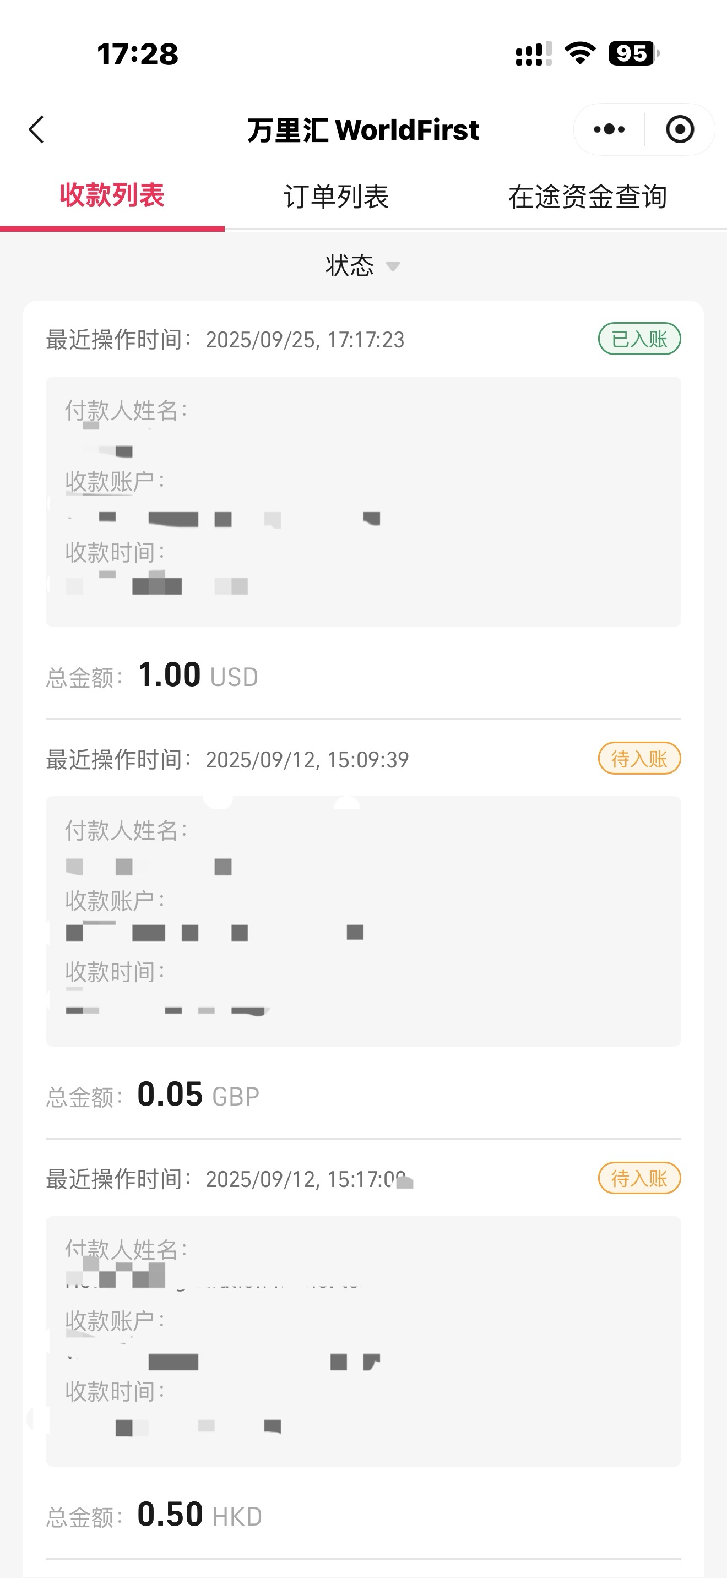Tap the back arrow icon
The image size is (727, 1579).
pos(37,129)
